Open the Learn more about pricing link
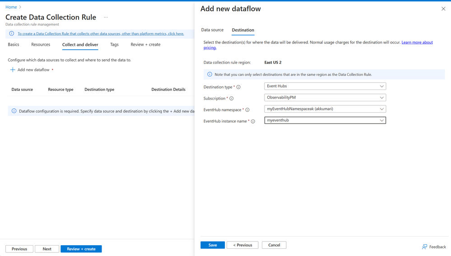Image resolution: width=451 pixels, height=256 pixels. [417, 43]
